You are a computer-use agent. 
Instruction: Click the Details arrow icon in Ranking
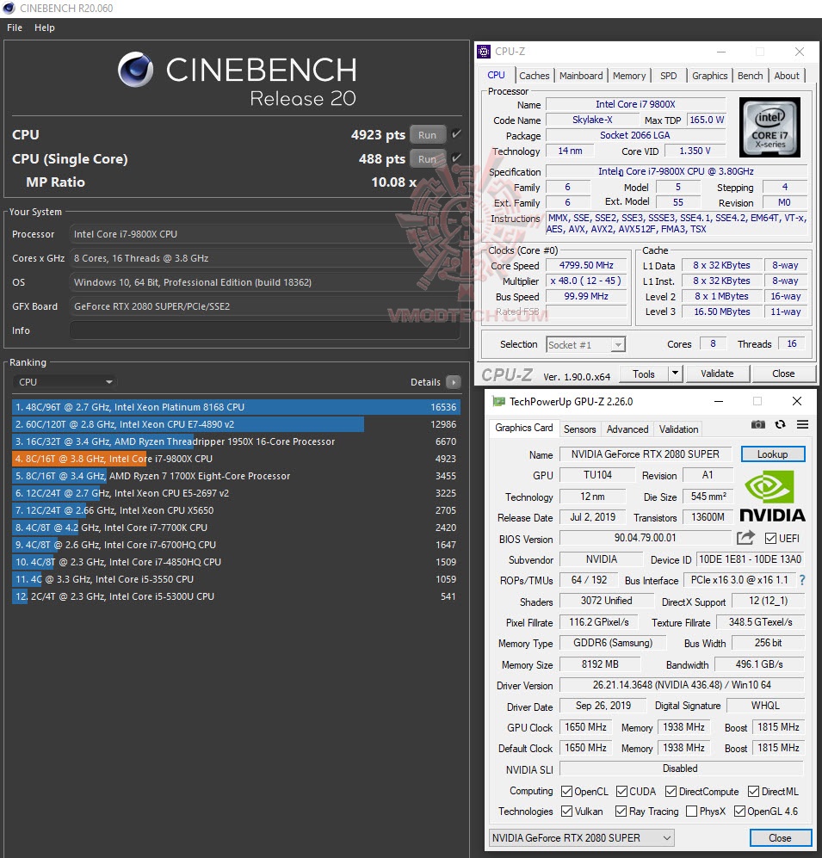453,382
